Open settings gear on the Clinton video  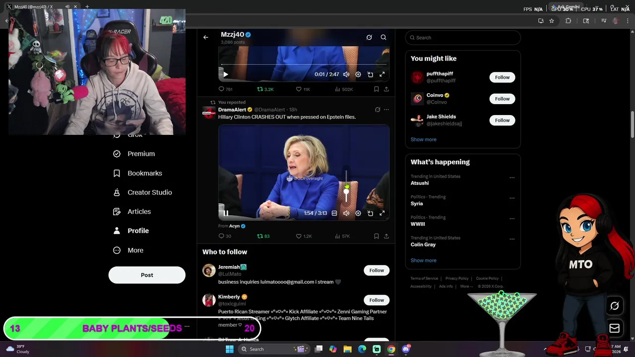point(358,213)
